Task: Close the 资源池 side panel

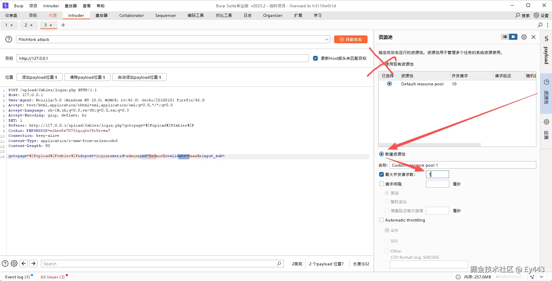Action: 533,37
